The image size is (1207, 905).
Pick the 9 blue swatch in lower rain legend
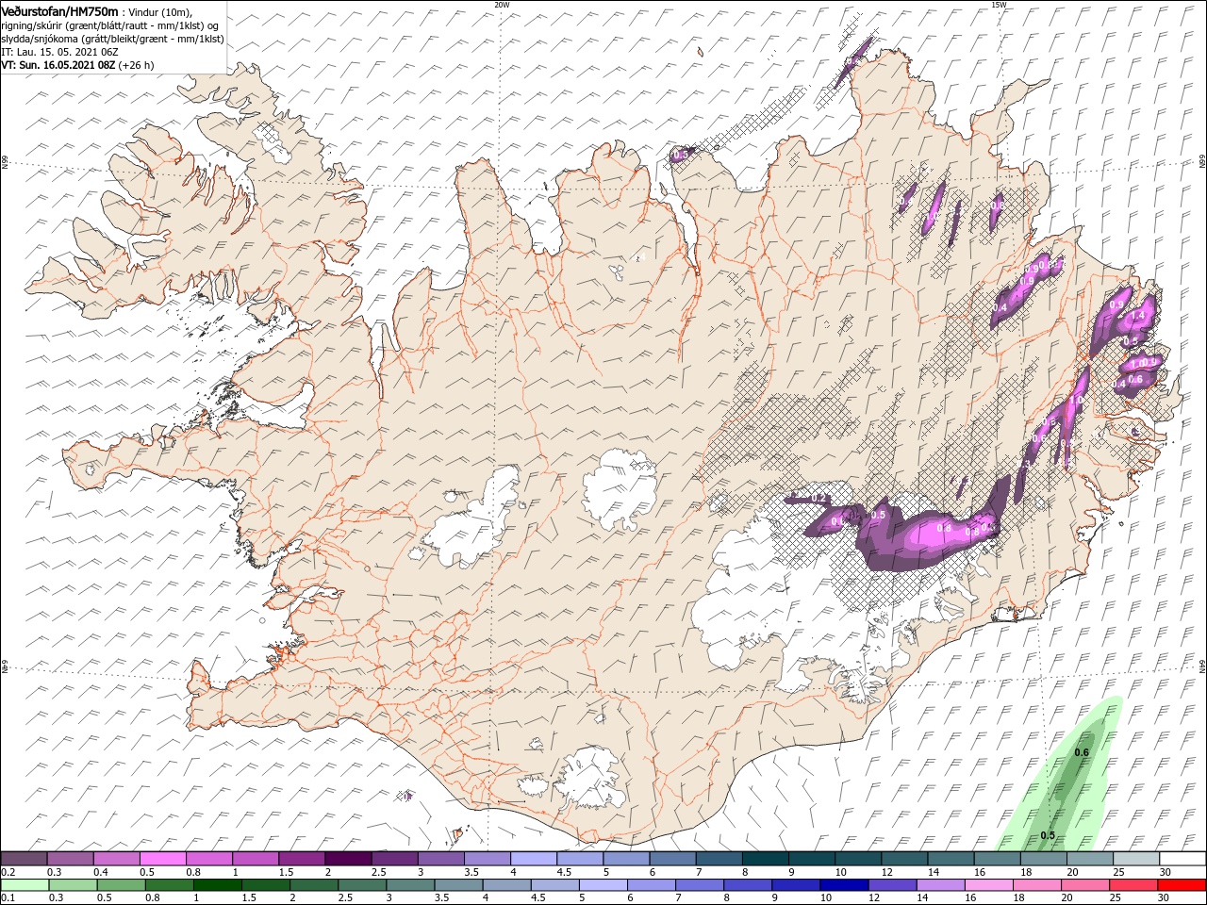pos(796,885)
